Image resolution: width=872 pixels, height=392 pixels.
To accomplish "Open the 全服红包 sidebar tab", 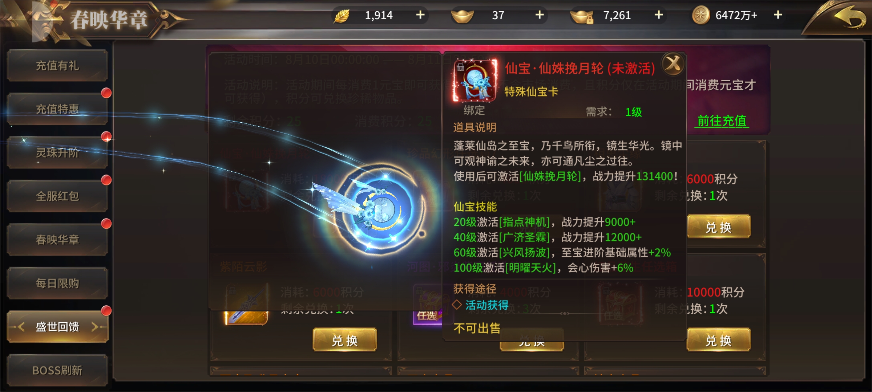I will [x=57, y=196].
